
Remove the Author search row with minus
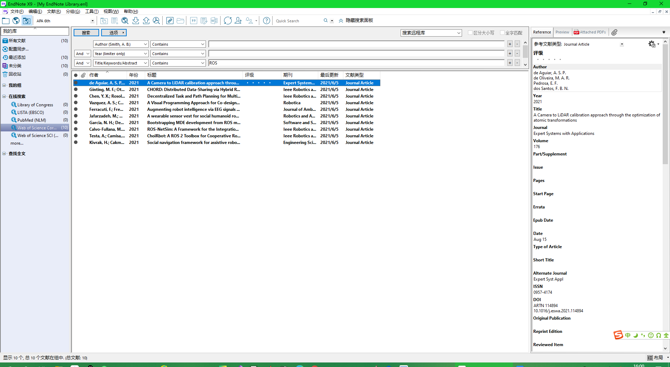(517, 44)
